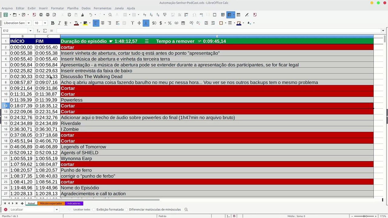The height and width of the screenshot is (218, 388).
Task: Toggle Exibição formatada checkbox
Action: (94, 210)
